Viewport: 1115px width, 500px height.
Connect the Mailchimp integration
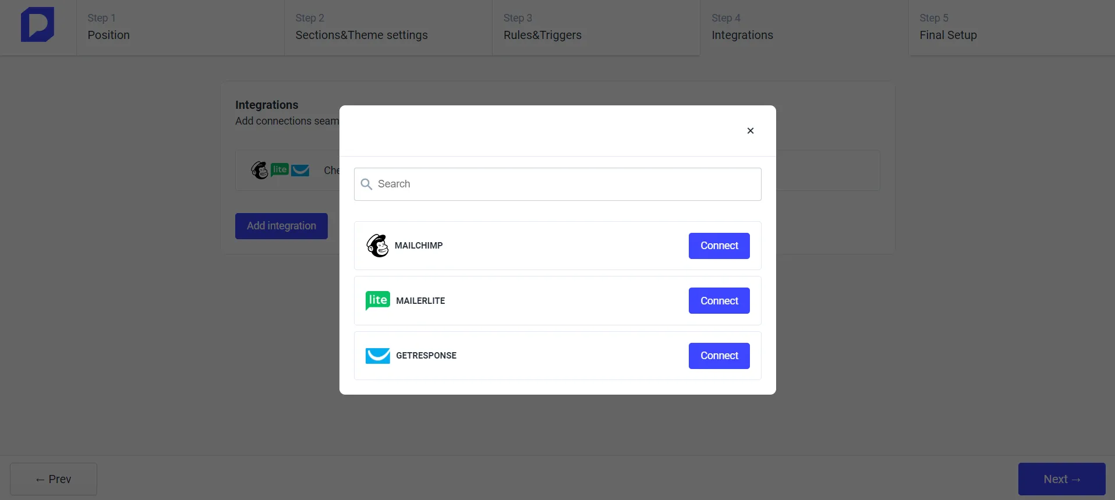click(718, 246)
